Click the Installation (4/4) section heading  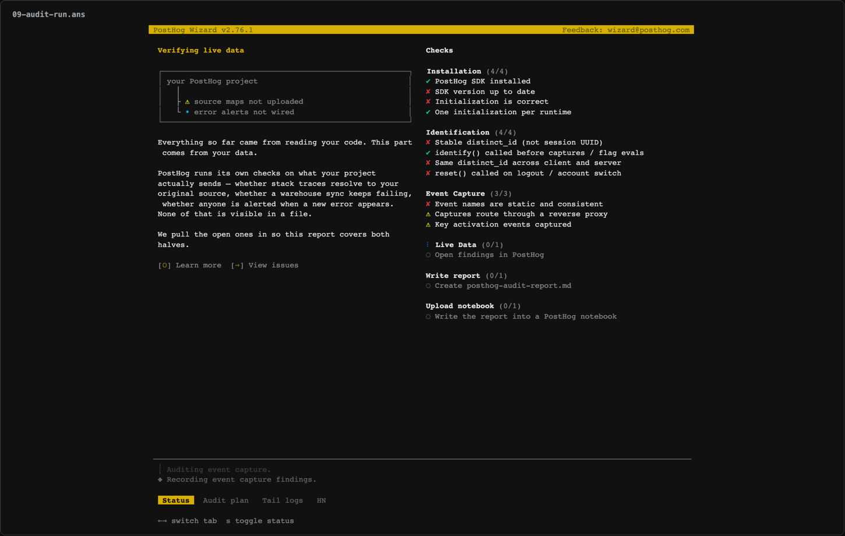point(467,71)
